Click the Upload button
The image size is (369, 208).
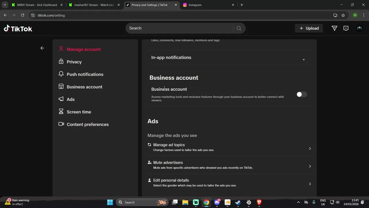(309, 28)
